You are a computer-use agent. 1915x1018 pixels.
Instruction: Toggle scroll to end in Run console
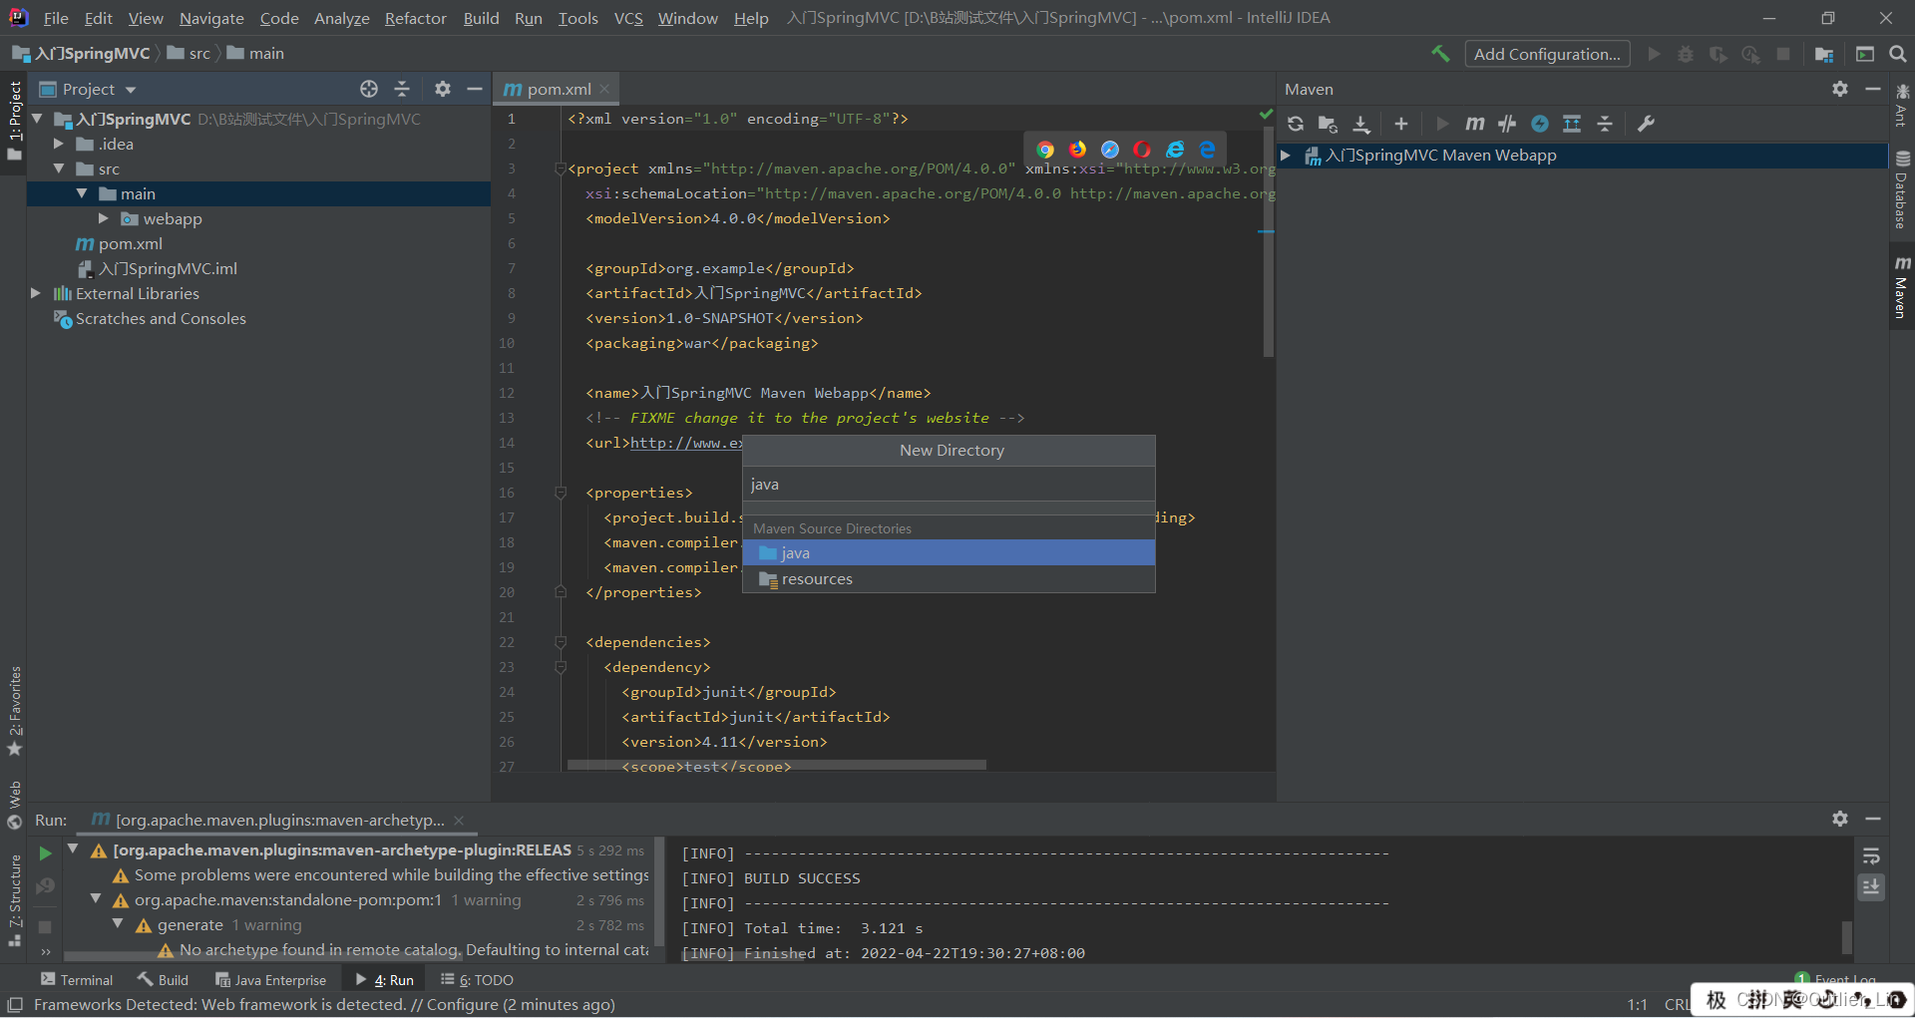(x=1871, y=886)
